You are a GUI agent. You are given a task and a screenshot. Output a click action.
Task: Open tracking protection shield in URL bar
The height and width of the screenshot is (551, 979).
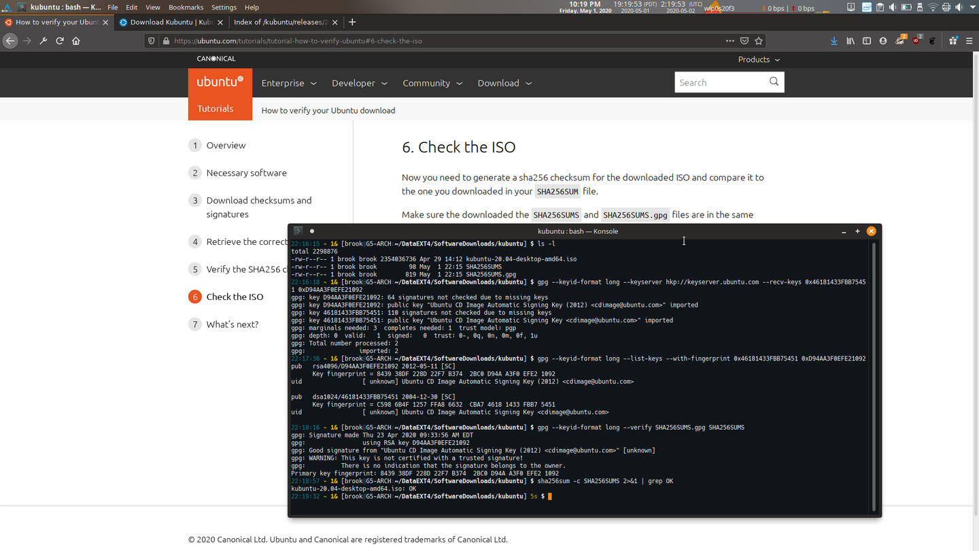pyautogui.click(x=152, y=41)
